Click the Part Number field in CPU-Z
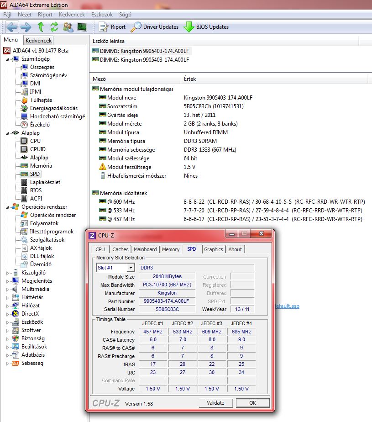The height and width of the screenshot is (422, 372). [x=167, y=301]
